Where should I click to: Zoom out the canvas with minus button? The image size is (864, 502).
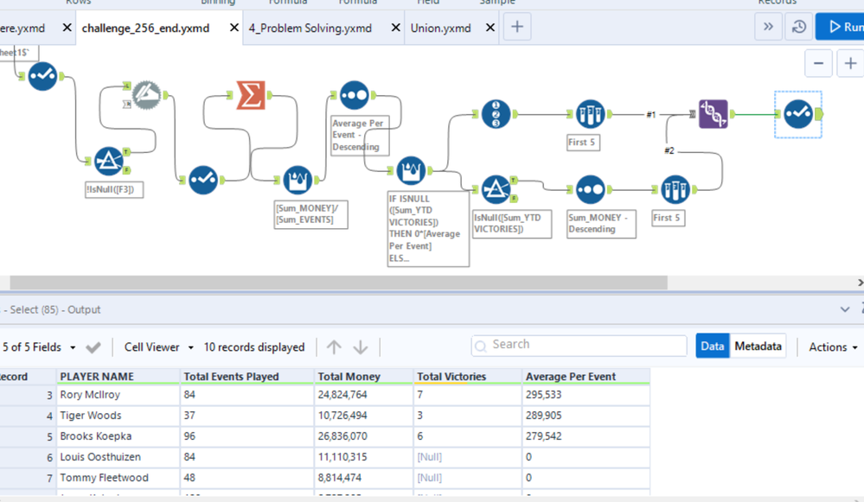(x=818, y=63)
